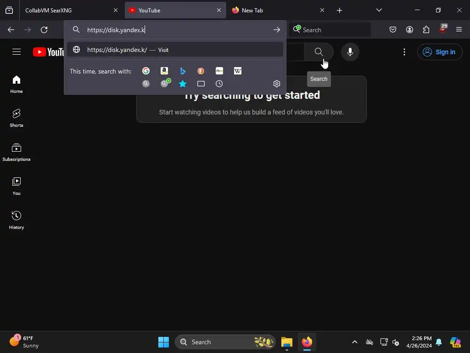Search with your voice microphone button
Image resolution: width=470 pixels, height=353 pixels.
[x=350, y=52]
